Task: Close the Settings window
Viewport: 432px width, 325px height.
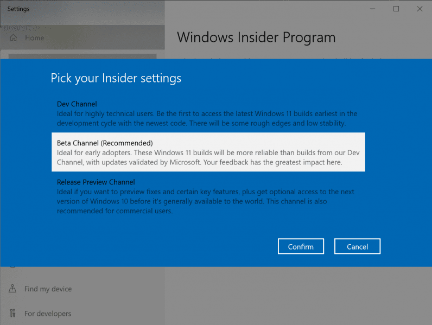Action: [x=420, y=9]
